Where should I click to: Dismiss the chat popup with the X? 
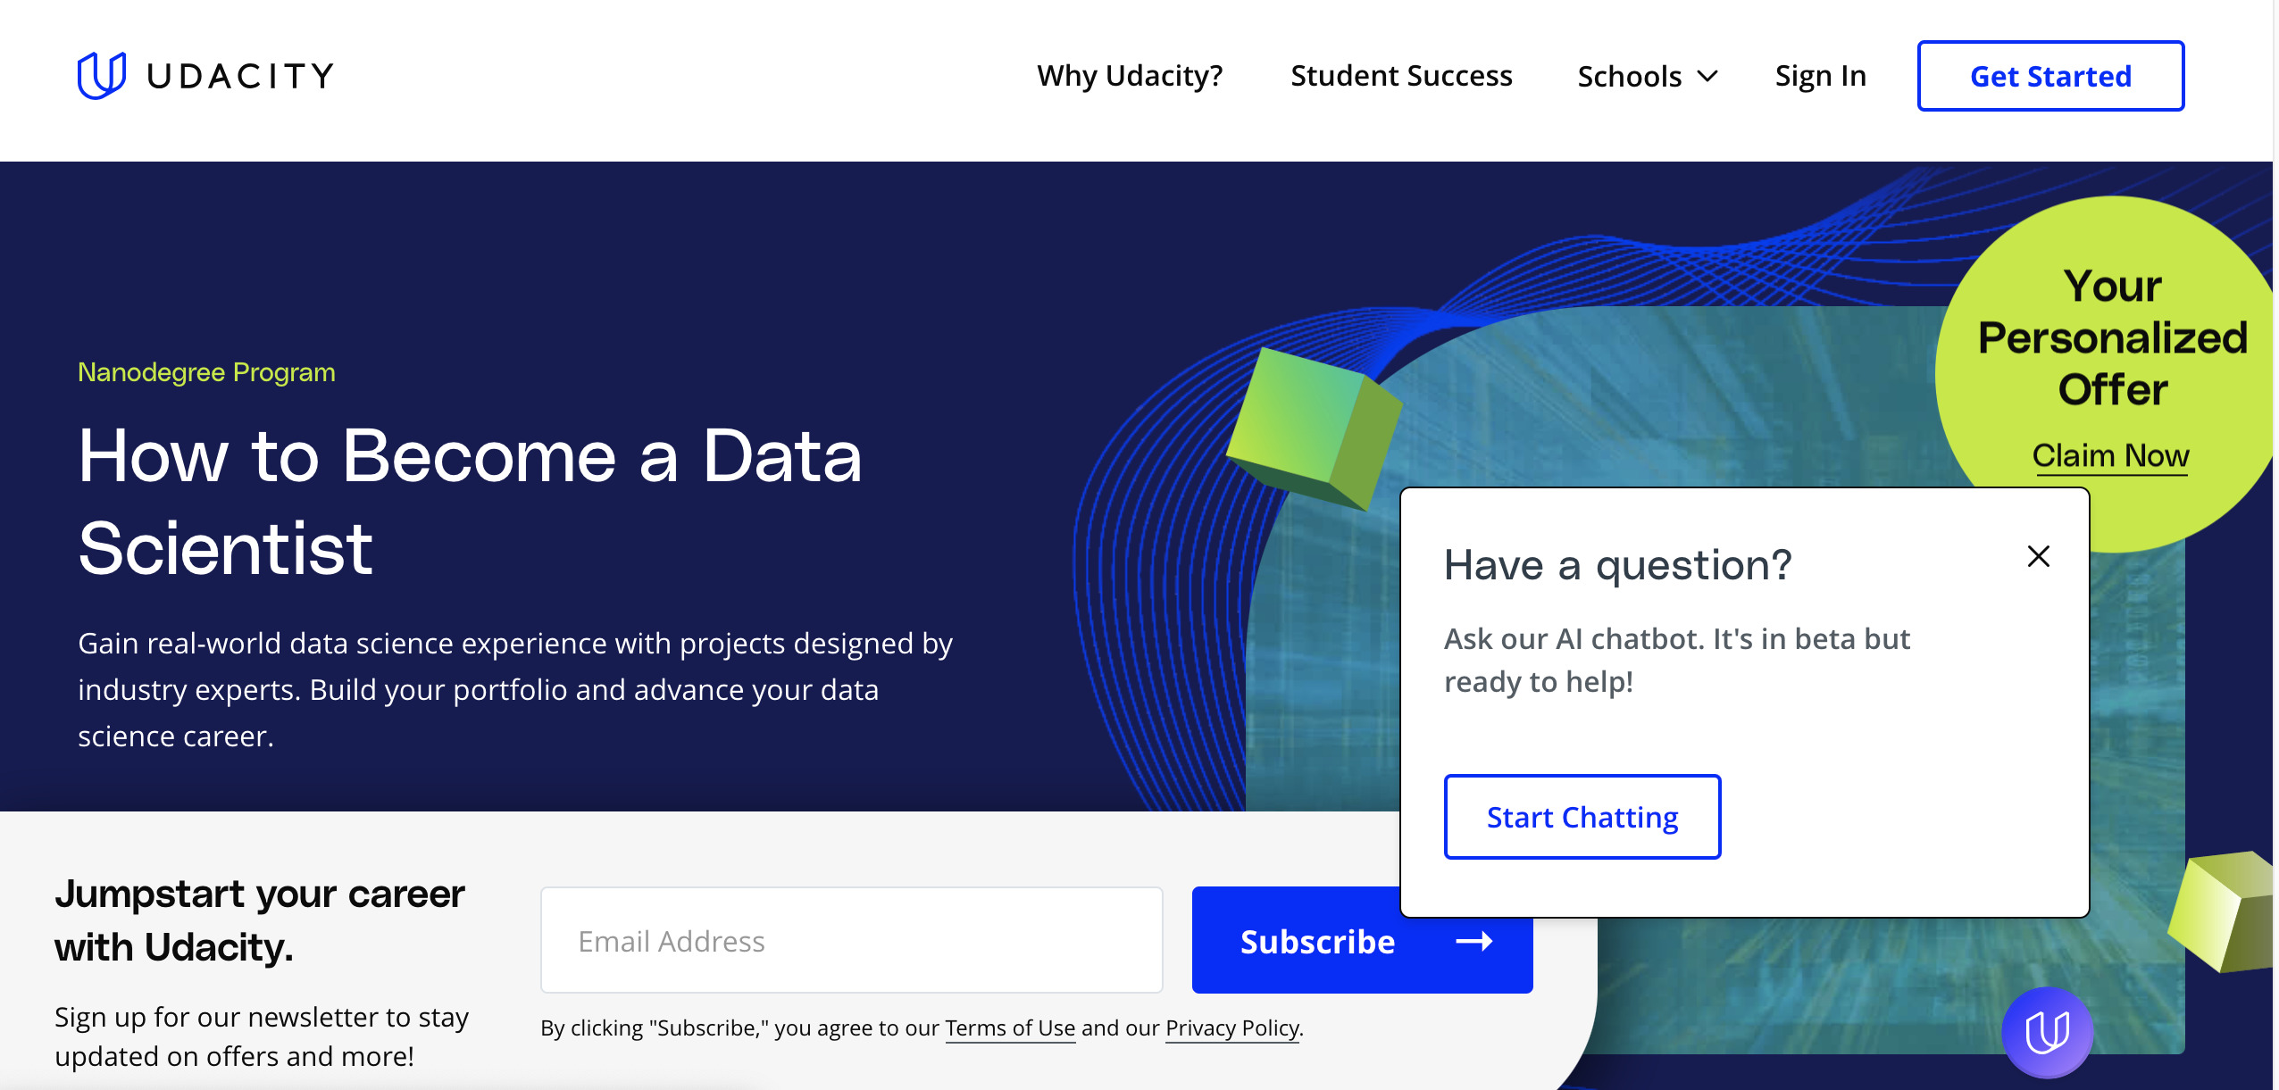tap(2037, 555)
